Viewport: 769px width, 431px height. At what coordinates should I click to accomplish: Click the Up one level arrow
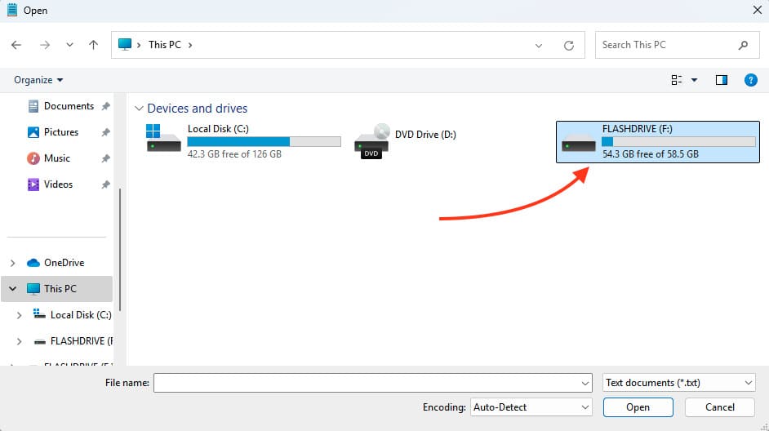(x=94, y=45)
